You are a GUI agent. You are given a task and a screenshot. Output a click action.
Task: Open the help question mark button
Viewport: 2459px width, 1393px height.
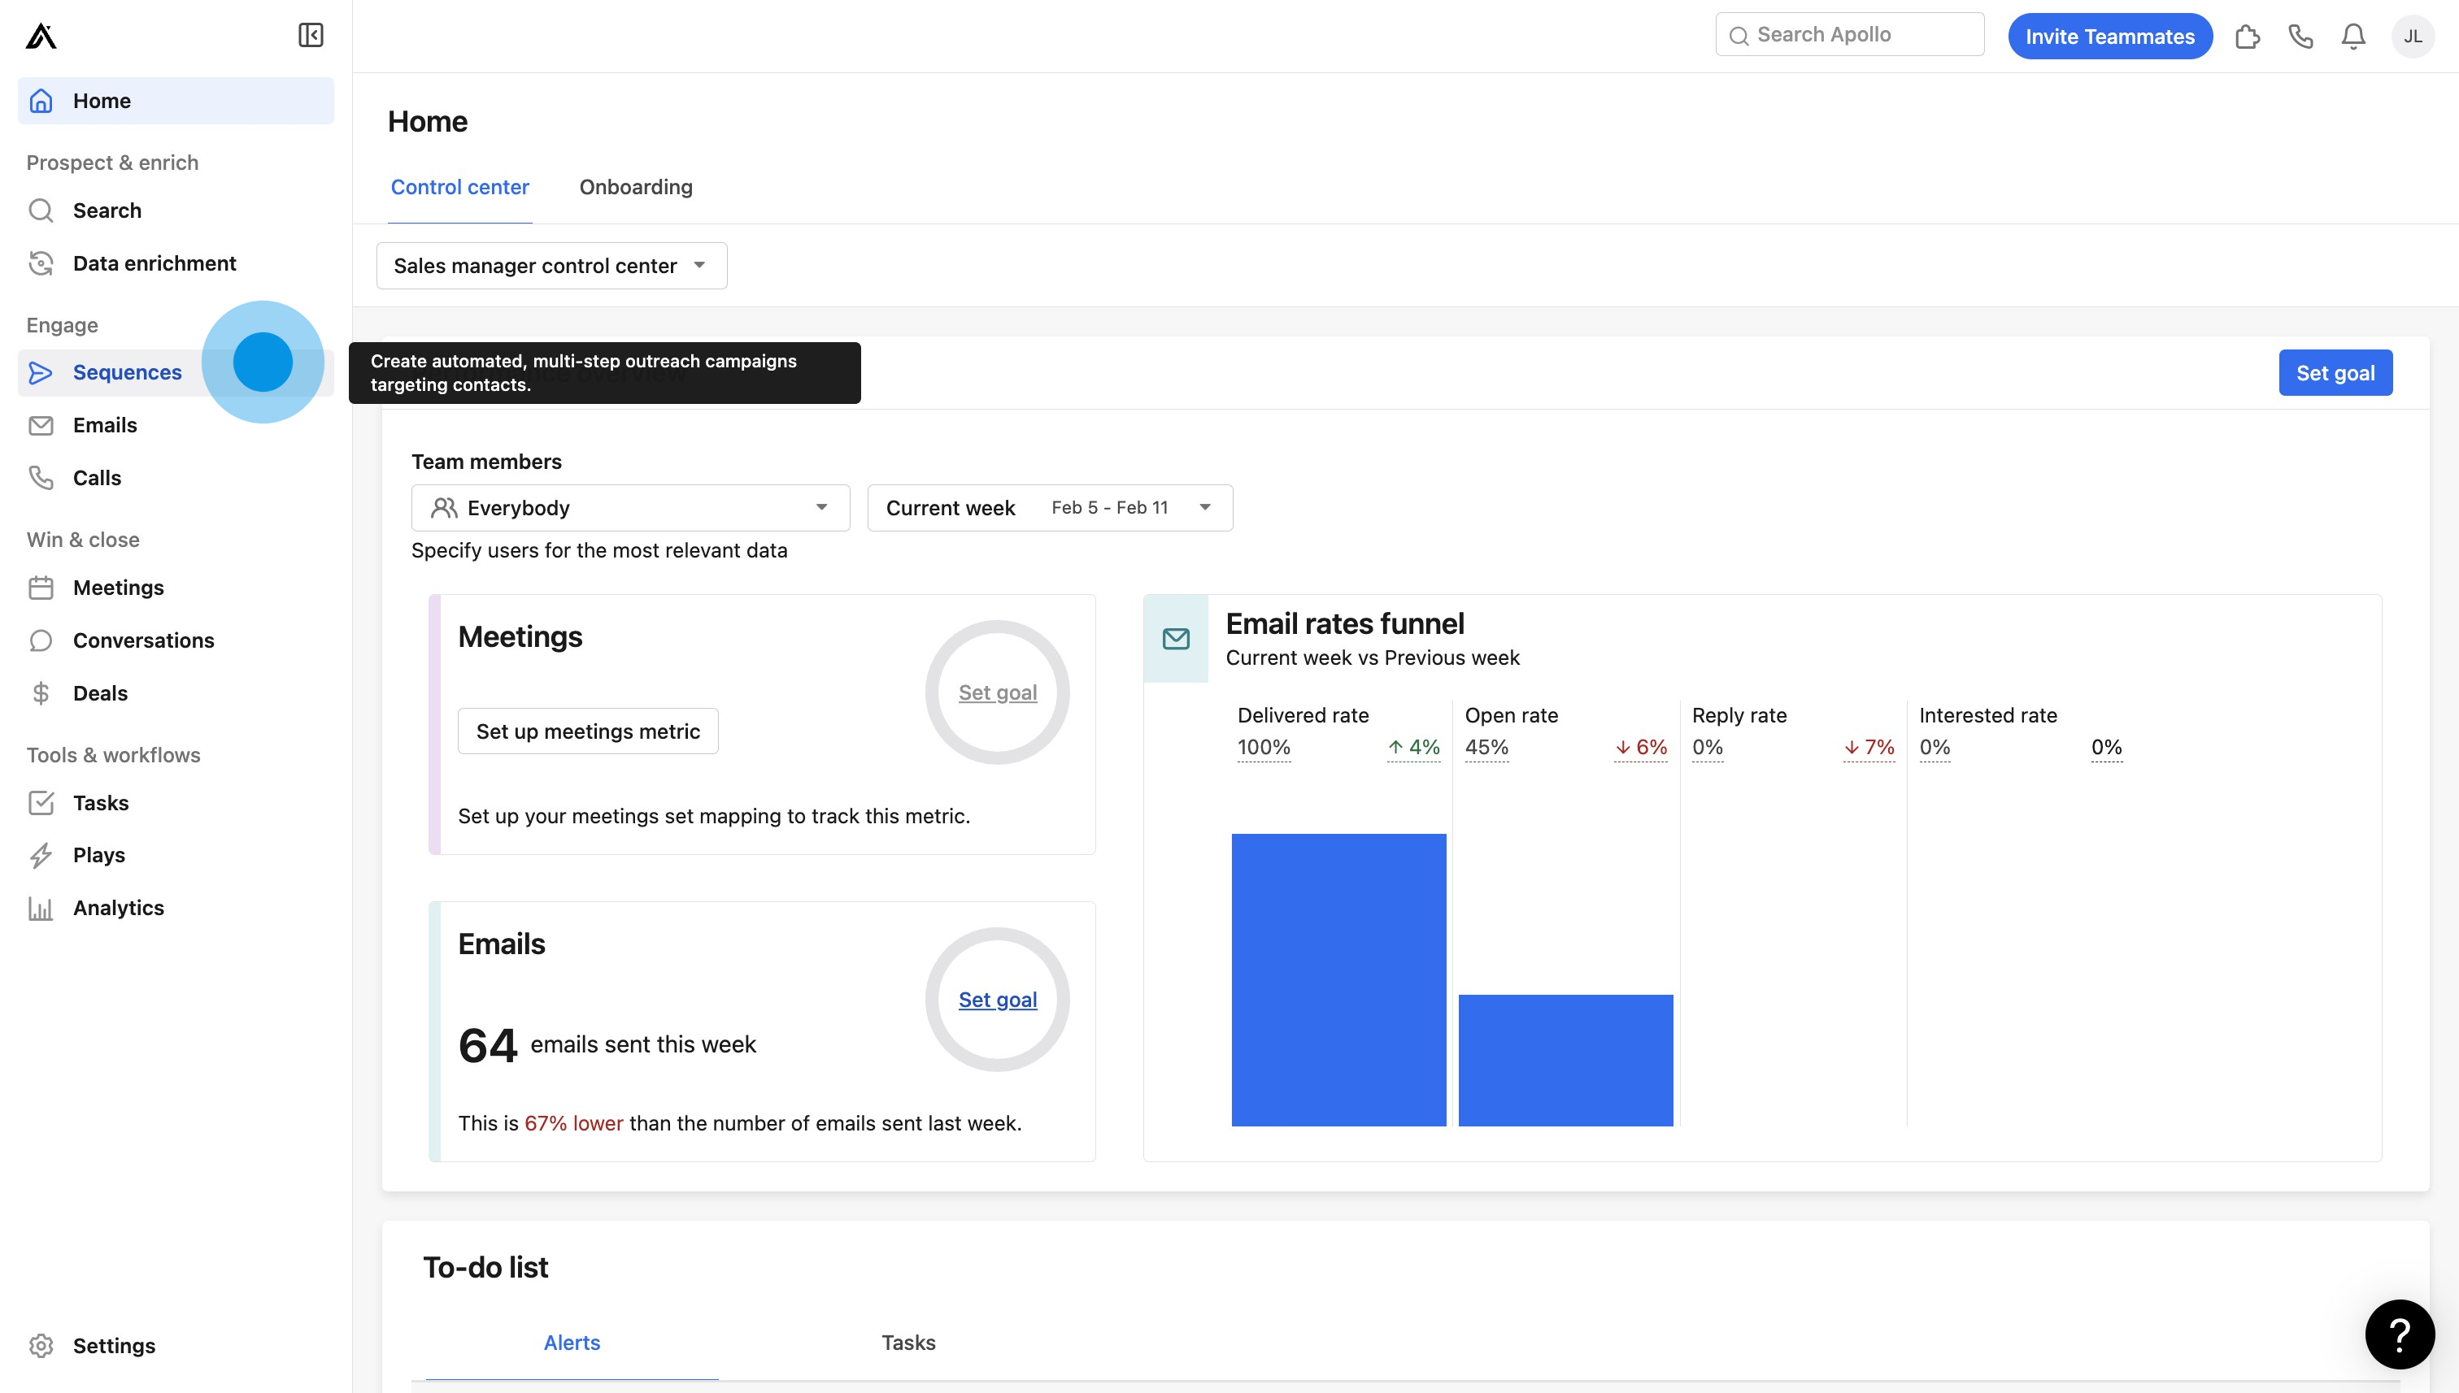2399,1334
